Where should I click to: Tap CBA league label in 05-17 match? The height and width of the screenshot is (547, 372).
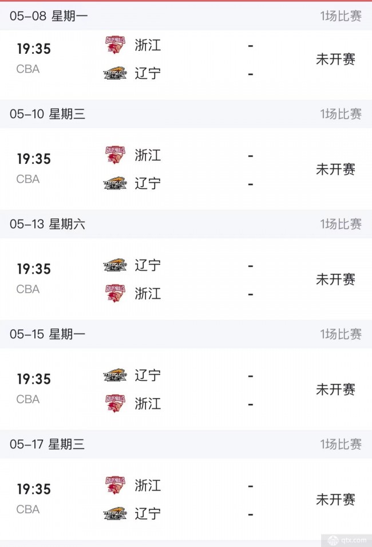(x=28, y=509)
